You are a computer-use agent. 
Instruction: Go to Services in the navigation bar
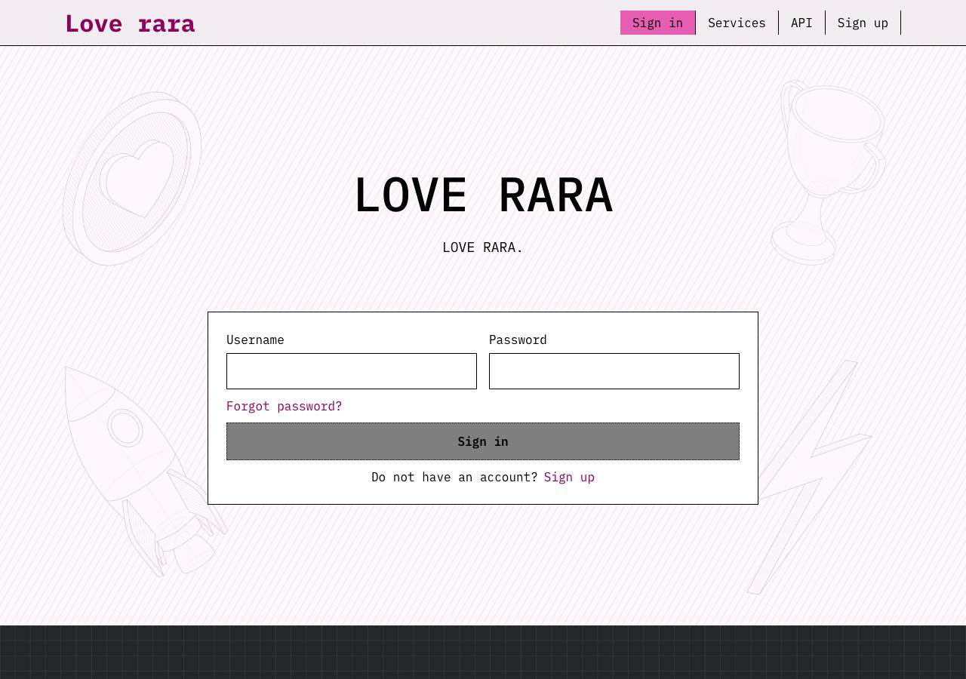[x=737, y=23]
